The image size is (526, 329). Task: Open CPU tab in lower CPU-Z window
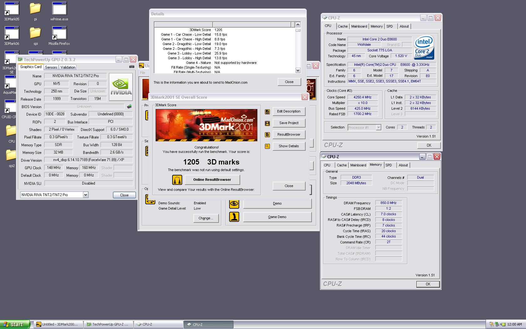click(x=327, y=165)
